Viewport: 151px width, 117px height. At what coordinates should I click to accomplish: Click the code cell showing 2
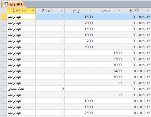[50, 89]
